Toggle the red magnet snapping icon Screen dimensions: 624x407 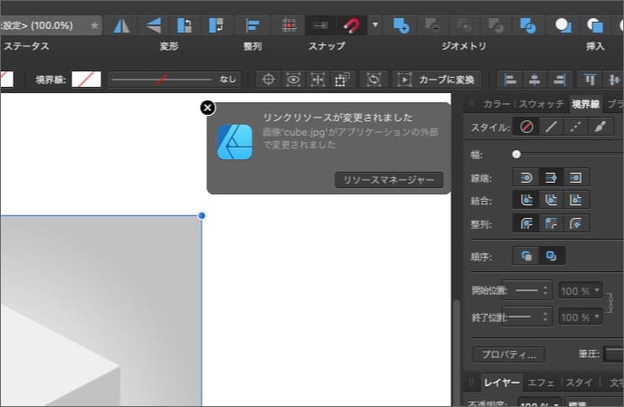tap(351, 24)
